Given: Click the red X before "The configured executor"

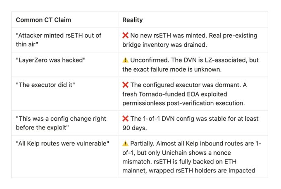Looking at the screenshot, I should pos(126,84).
